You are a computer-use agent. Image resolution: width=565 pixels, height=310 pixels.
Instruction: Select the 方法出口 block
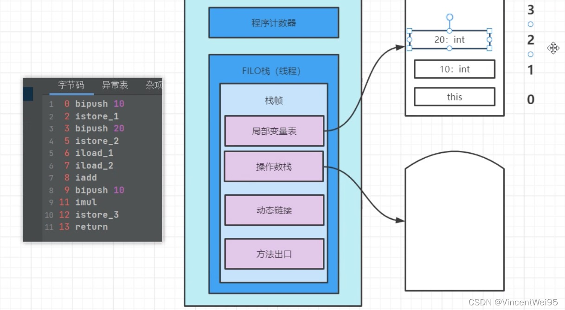[x=274, y=254]
